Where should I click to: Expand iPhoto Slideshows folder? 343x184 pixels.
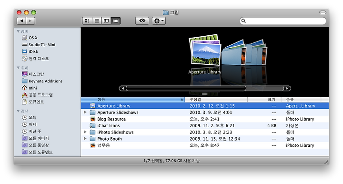tap(85, 132)
